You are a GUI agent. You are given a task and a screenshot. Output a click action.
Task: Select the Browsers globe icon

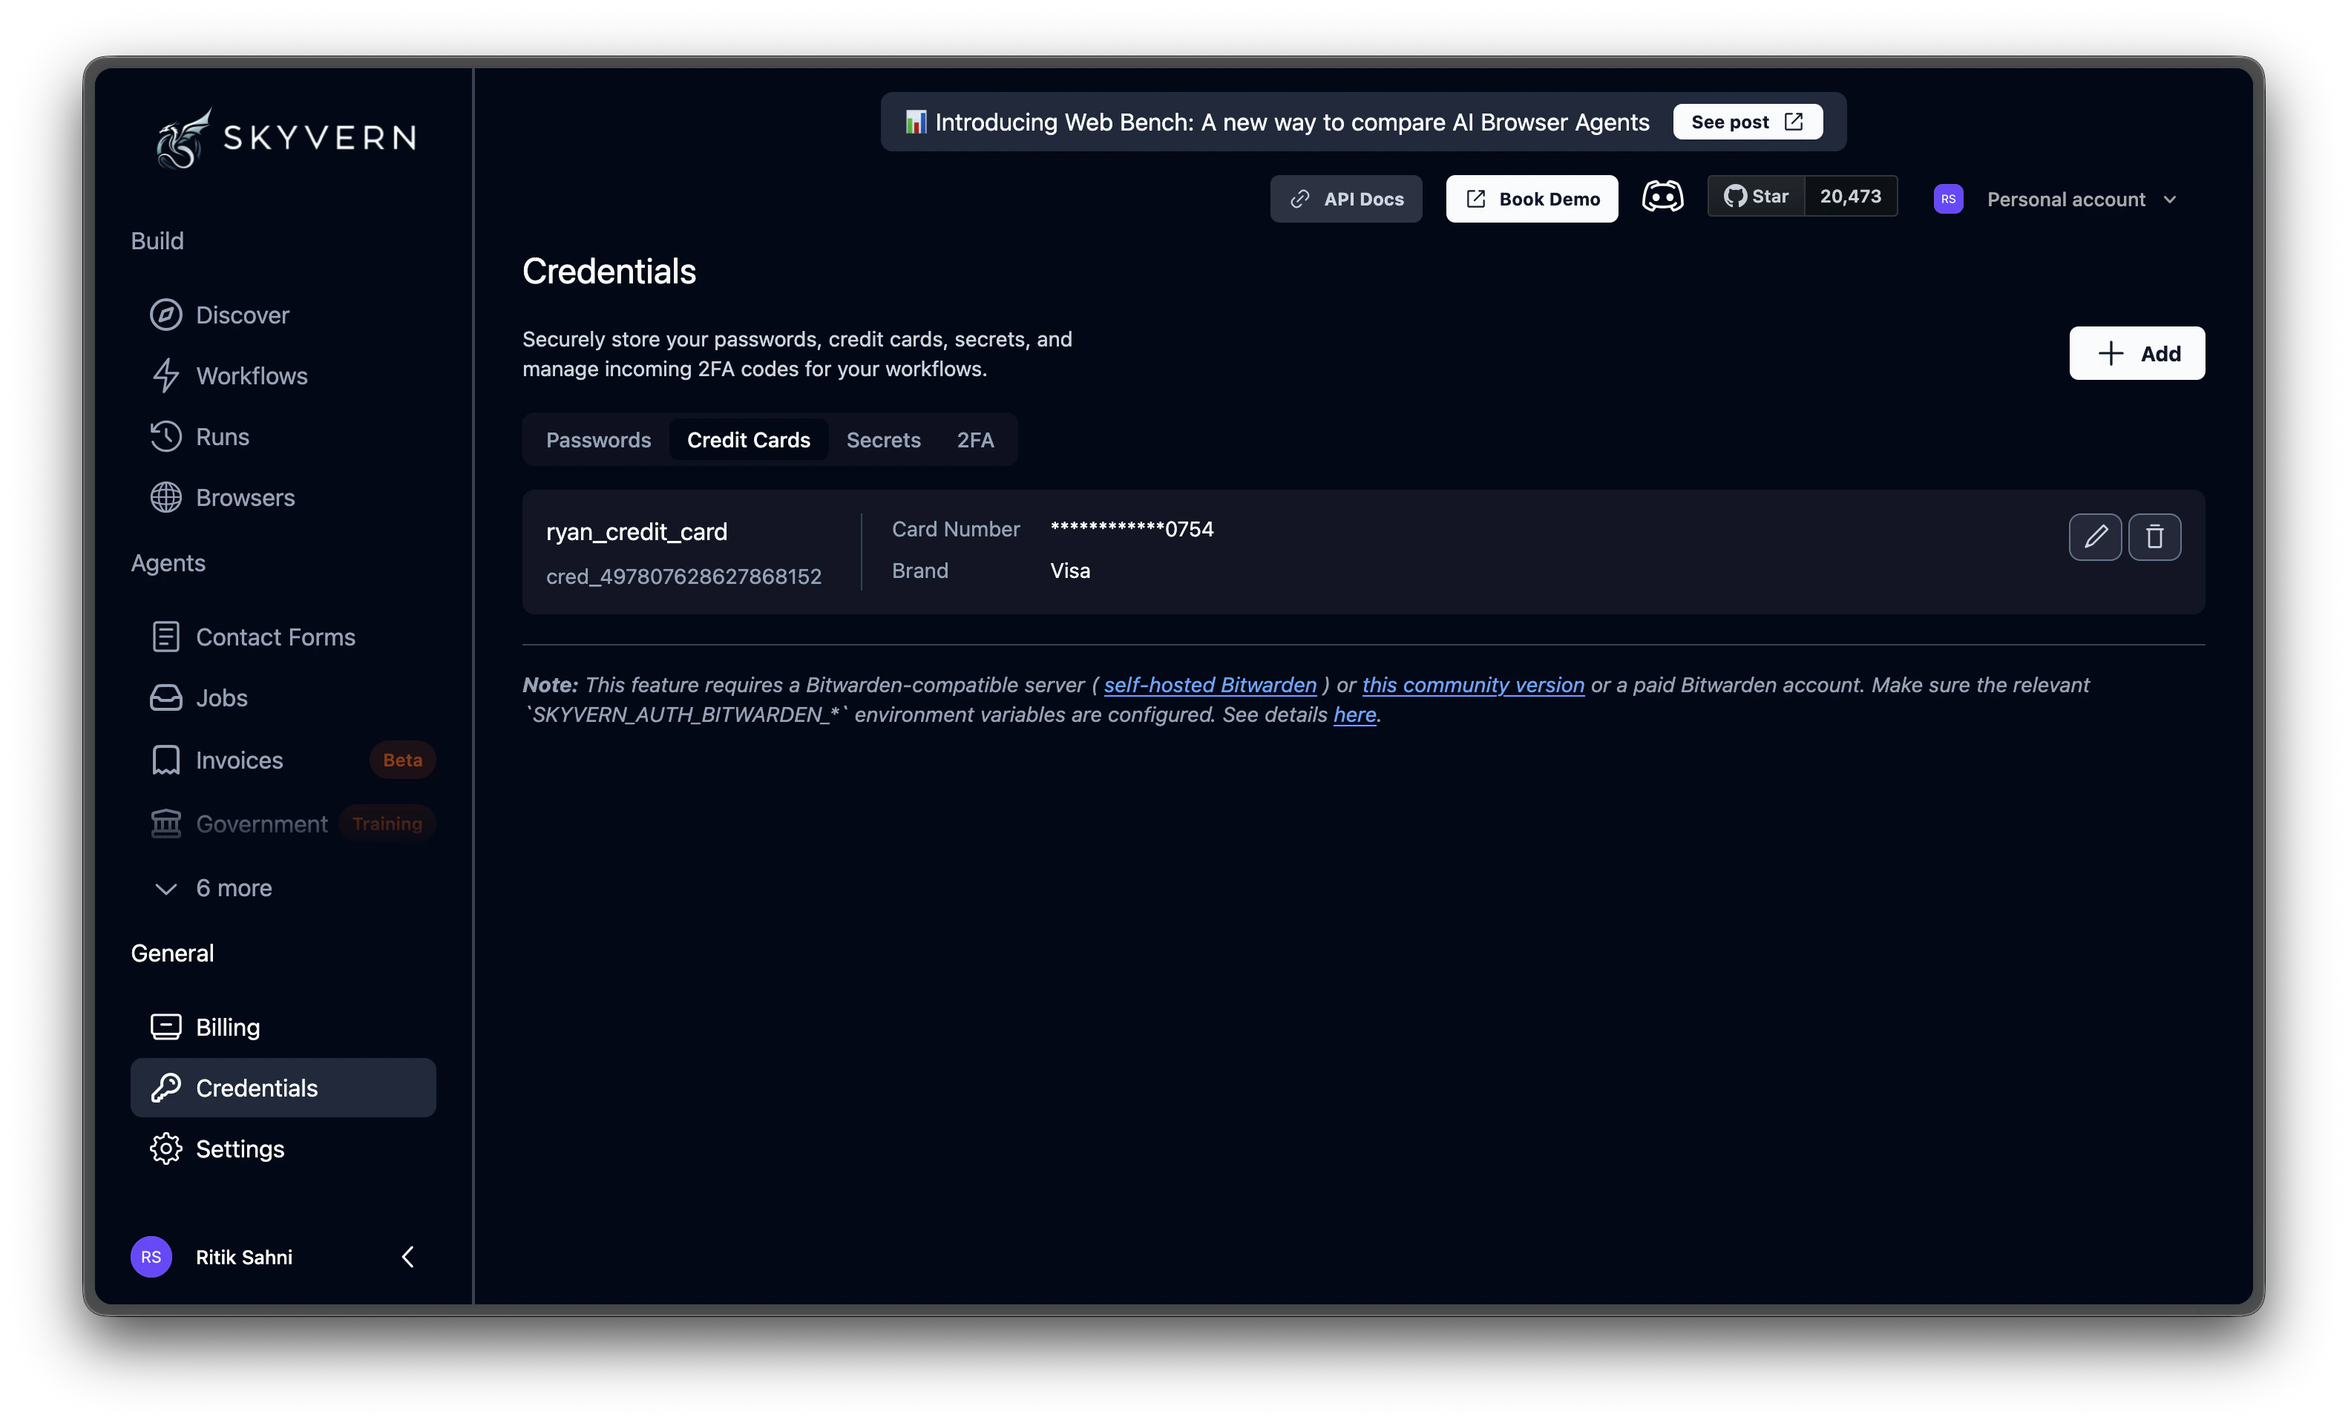pos(167,497)
